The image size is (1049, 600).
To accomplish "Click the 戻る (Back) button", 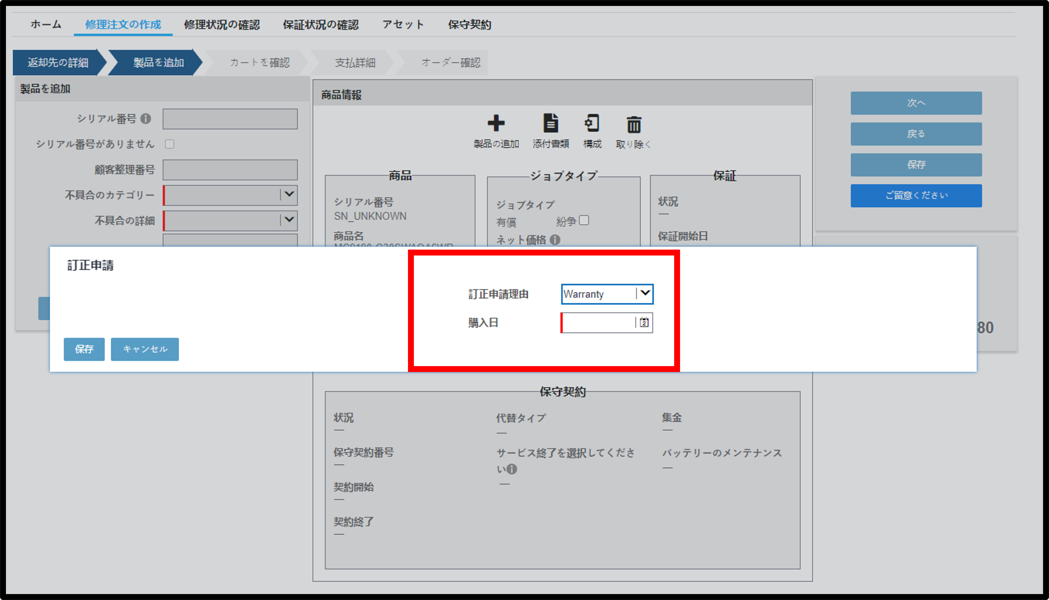I will 915,134.
